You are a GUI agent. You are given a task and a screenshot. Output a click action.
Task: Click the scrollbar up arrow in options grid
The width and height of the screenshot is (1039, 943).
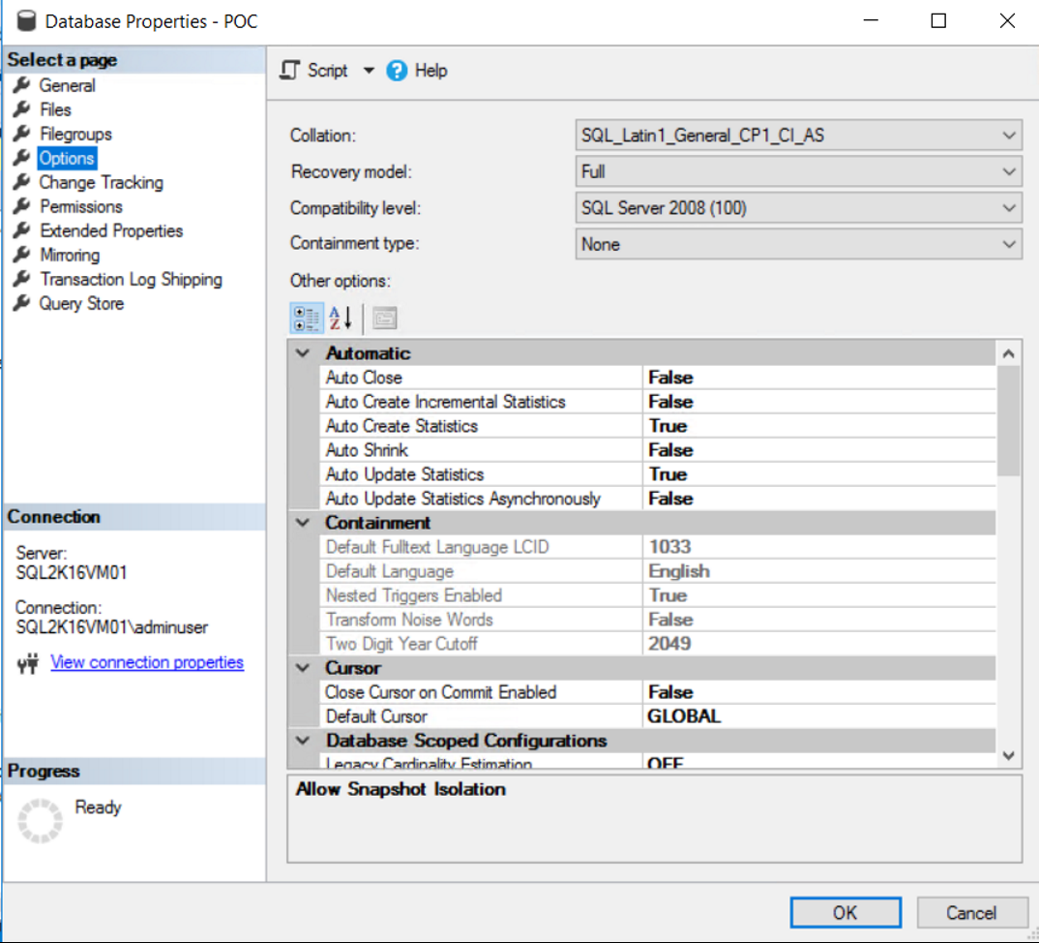coord(1008,353)
